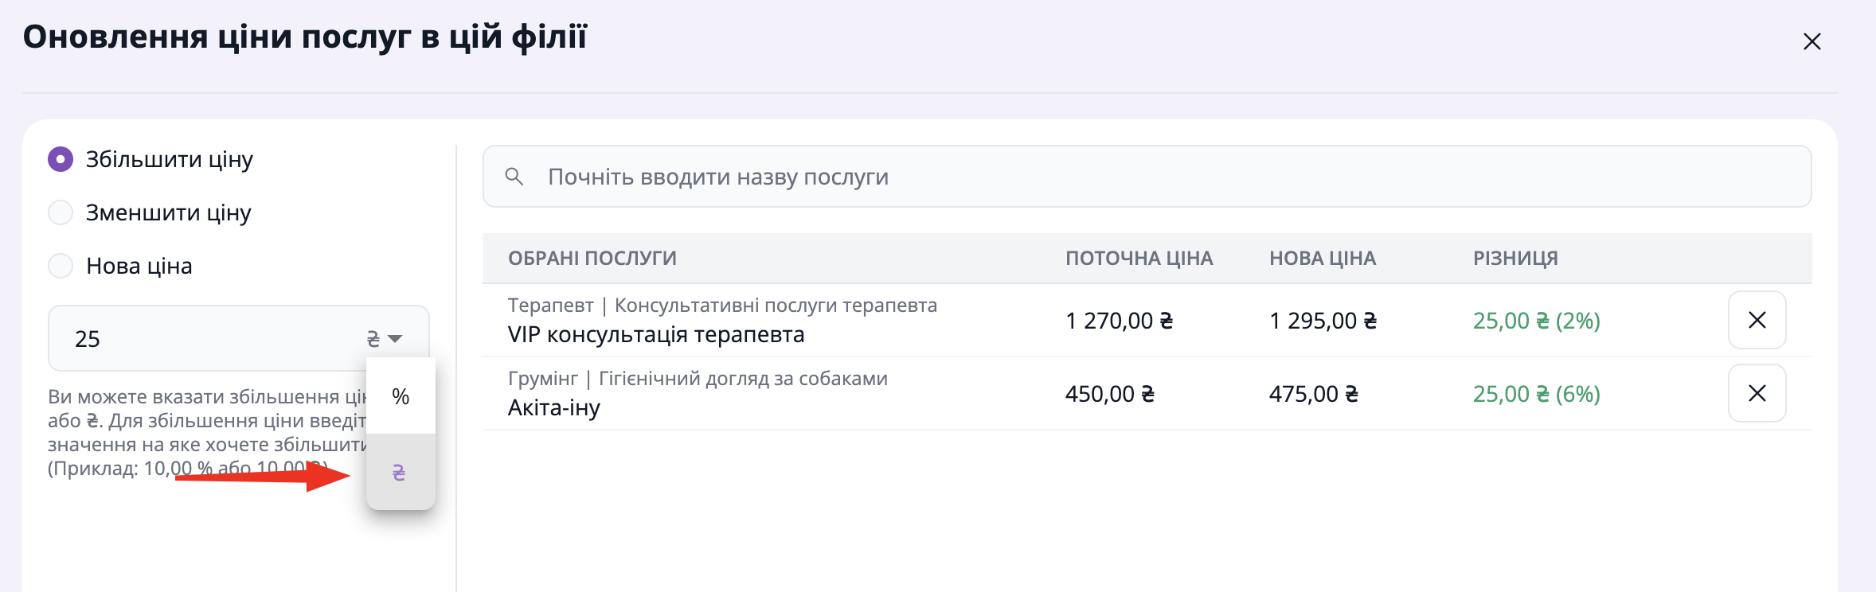Screen dimensions: 1876x592
Task: Close the price update dialog
Action: coord(1812,41)
